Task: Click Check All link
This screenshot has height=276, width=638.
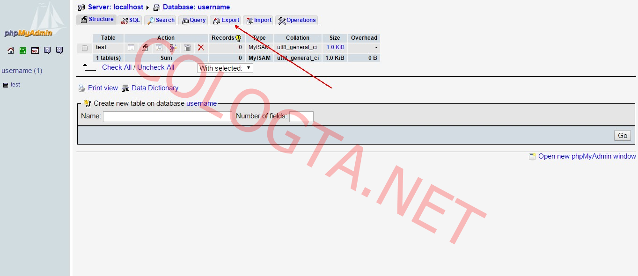Action: pyautogui.click(x=117, y=67)
